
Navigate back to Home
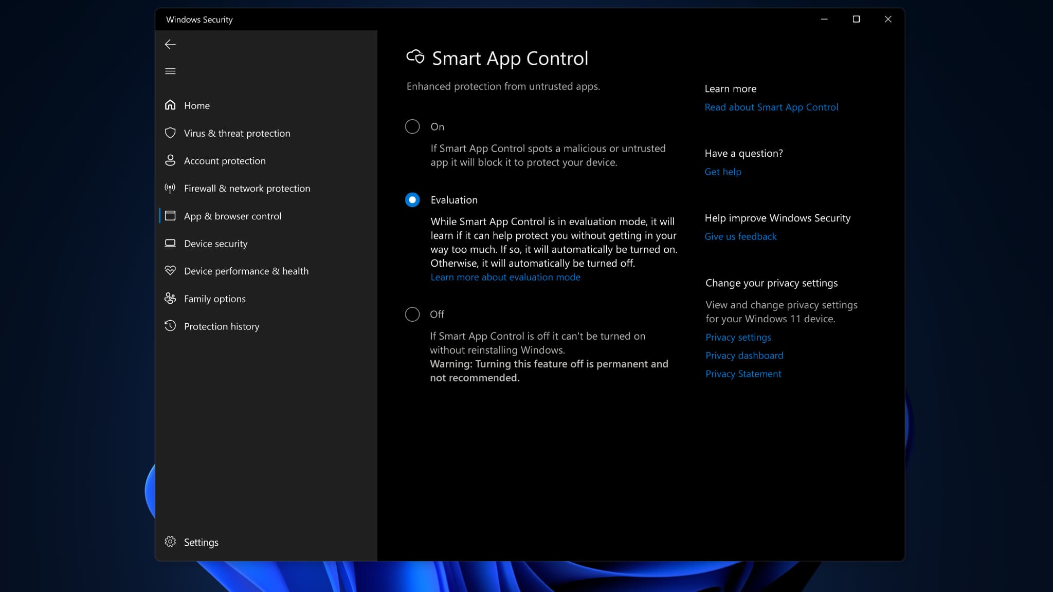pyautogui.click(x=196, y=105)
